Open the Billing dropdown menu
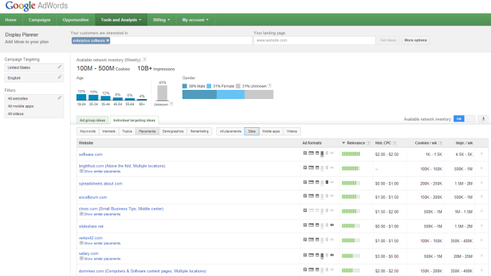The width and height of the screenshot is (491, 276). (161, 20)
